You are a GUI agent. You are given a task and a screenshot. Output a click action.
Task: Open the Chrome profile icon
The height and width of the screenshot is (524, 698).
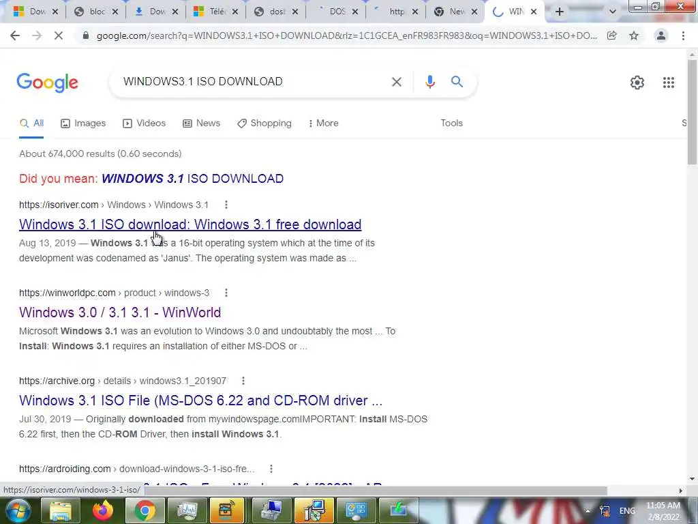coord(661,35)
